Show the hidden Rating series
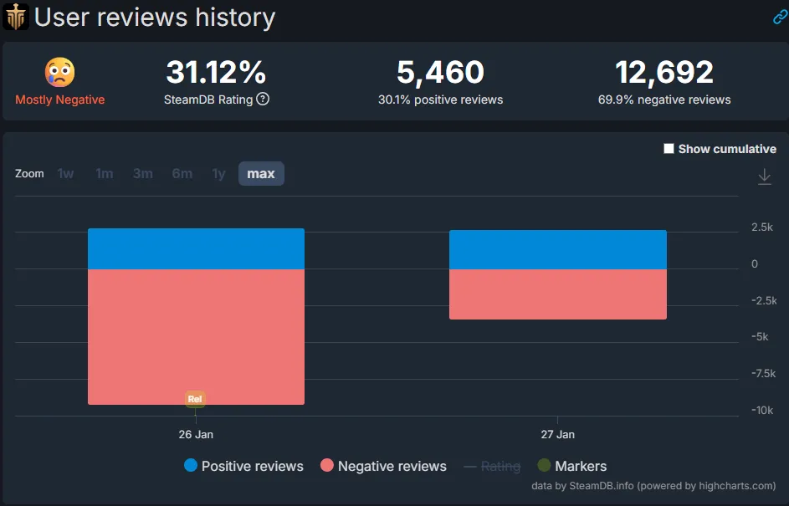This screenshot has width=789, height=506. [492, 466]
